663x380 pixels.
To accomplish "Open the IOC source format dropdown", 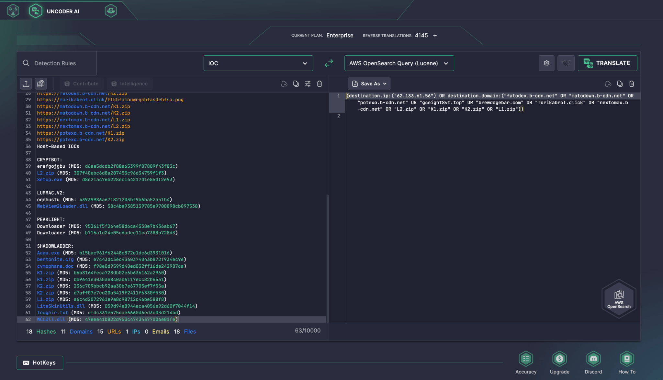I will (x=258, y=63).
